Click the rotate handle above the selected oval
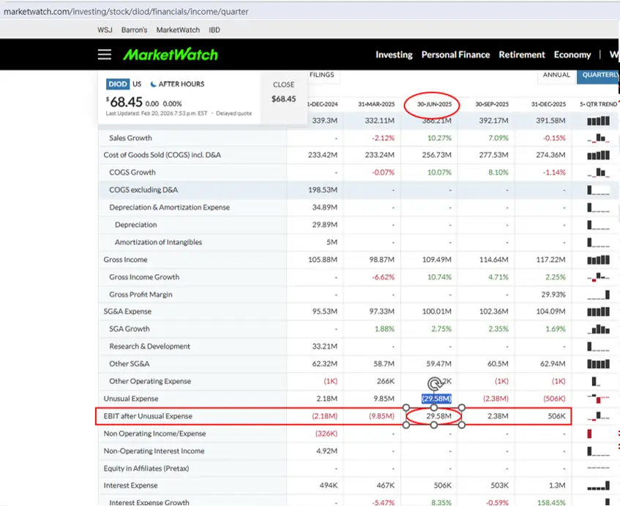 pos(434,383)
